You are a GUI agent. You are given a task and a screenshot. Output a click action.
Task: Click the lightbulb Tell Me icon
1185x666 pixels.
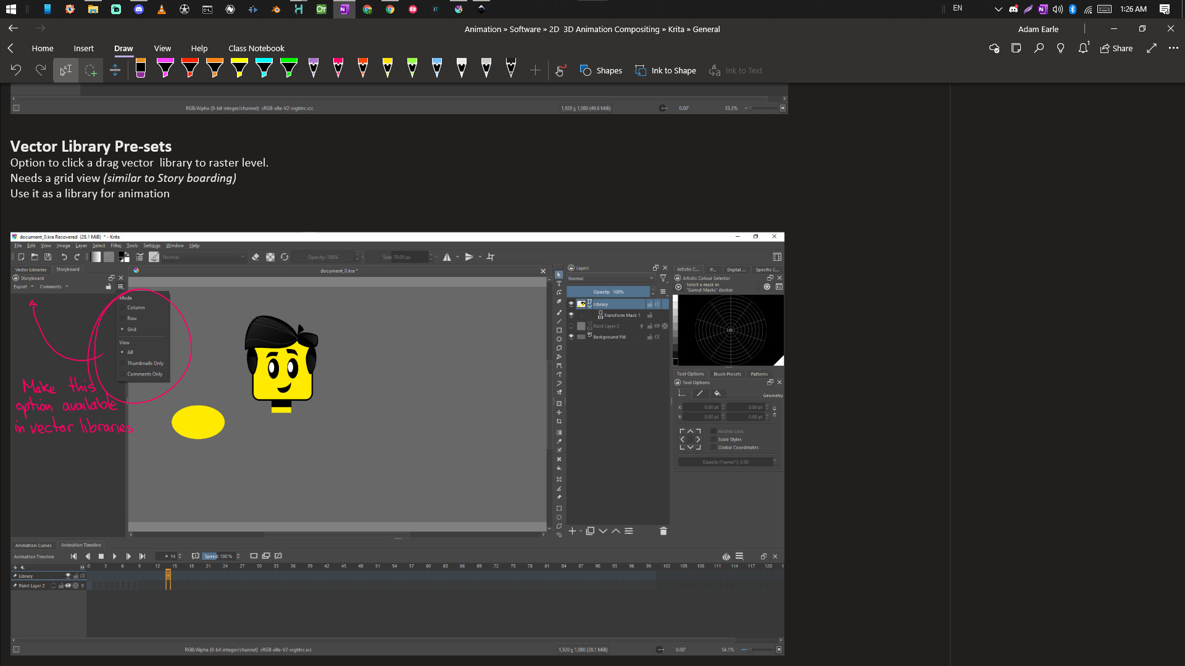pos(1060,48)
